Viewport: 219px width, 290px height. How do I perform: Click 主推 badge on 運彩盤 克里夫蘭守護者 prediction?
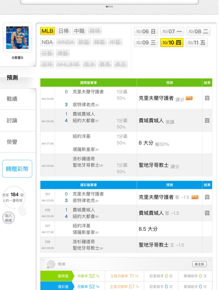[x=195, y=197]
